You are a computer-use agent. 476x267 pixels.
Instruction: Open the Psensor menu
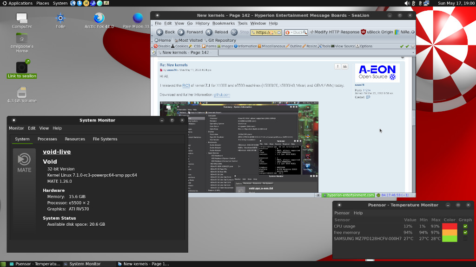tap(342, 213)
